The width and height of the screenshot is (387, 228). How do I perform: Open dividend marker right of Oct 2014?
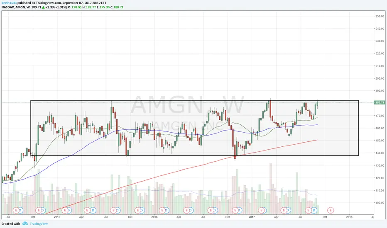click(43, 210)
